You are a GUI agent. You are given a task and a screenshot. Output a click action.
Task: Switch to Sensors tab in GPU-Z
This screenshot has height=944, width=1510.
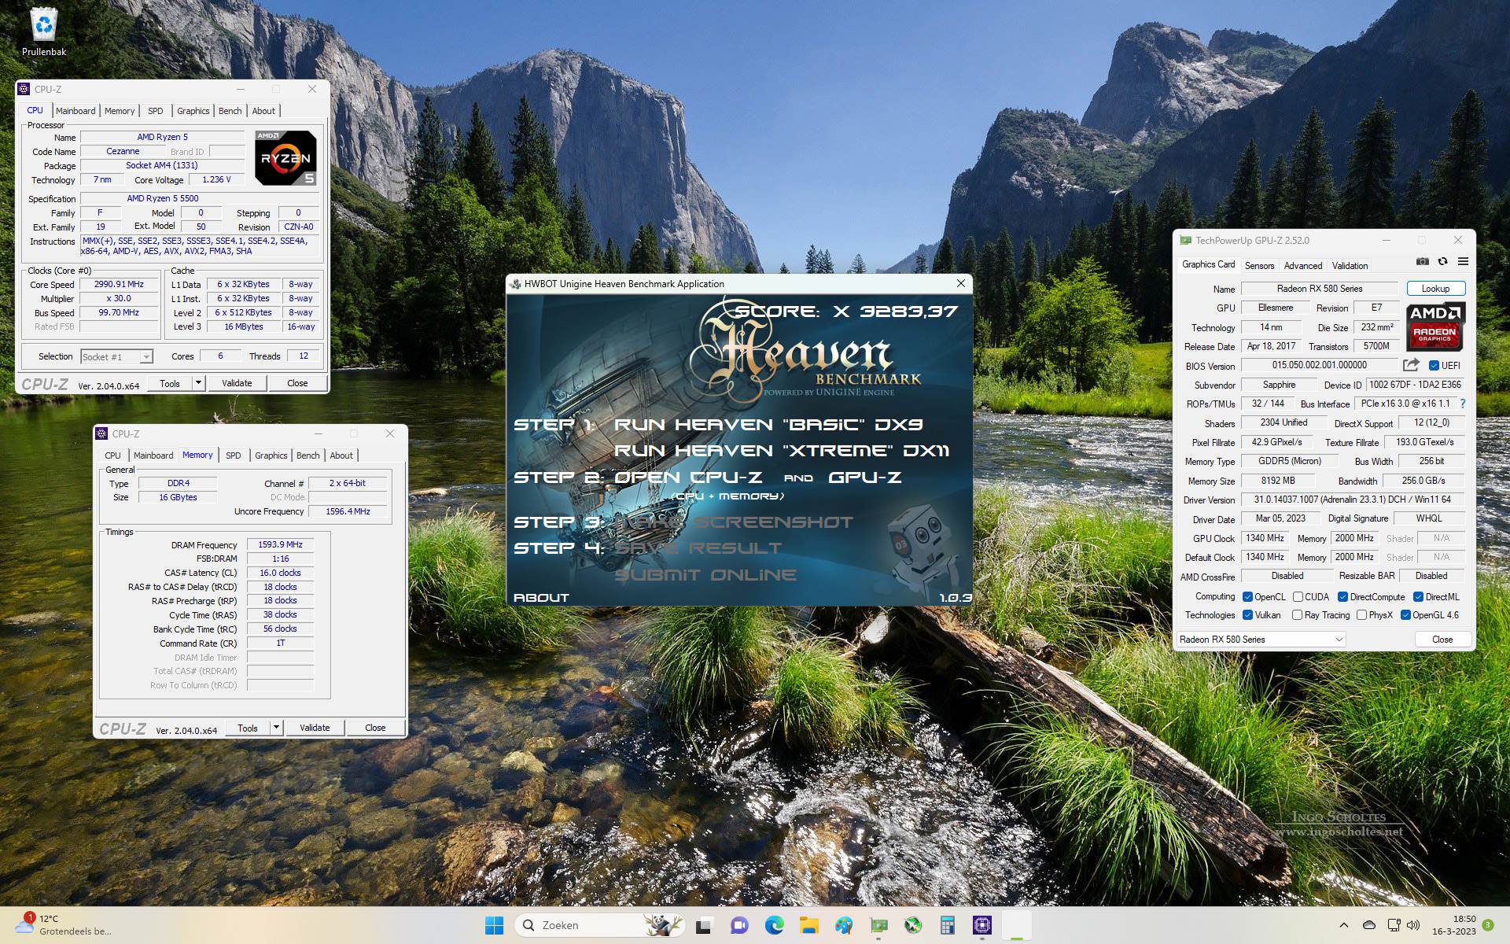1259,266
